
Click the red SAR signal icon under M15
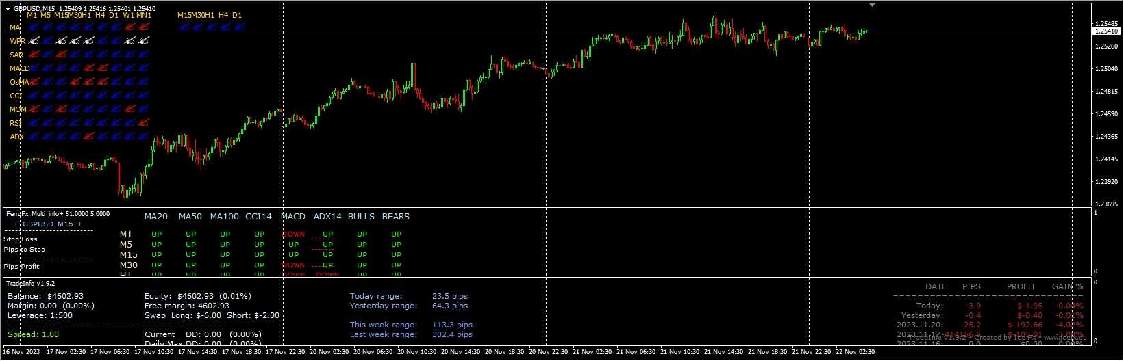point(62,54)
